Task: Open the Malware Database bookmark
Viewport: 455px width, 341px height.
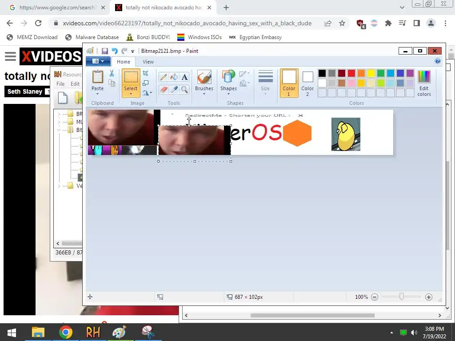Action: 92,37
